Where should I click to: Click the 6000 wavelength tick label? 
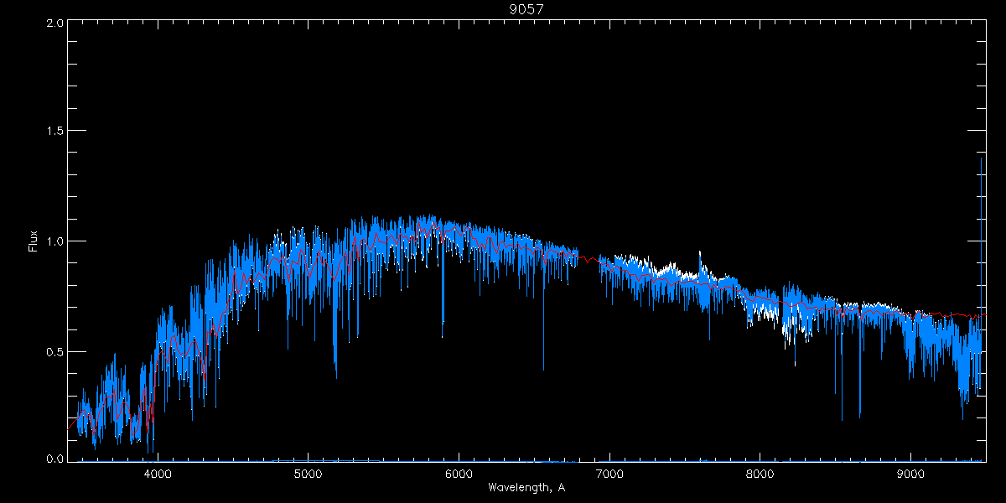(x=459, y=474)
